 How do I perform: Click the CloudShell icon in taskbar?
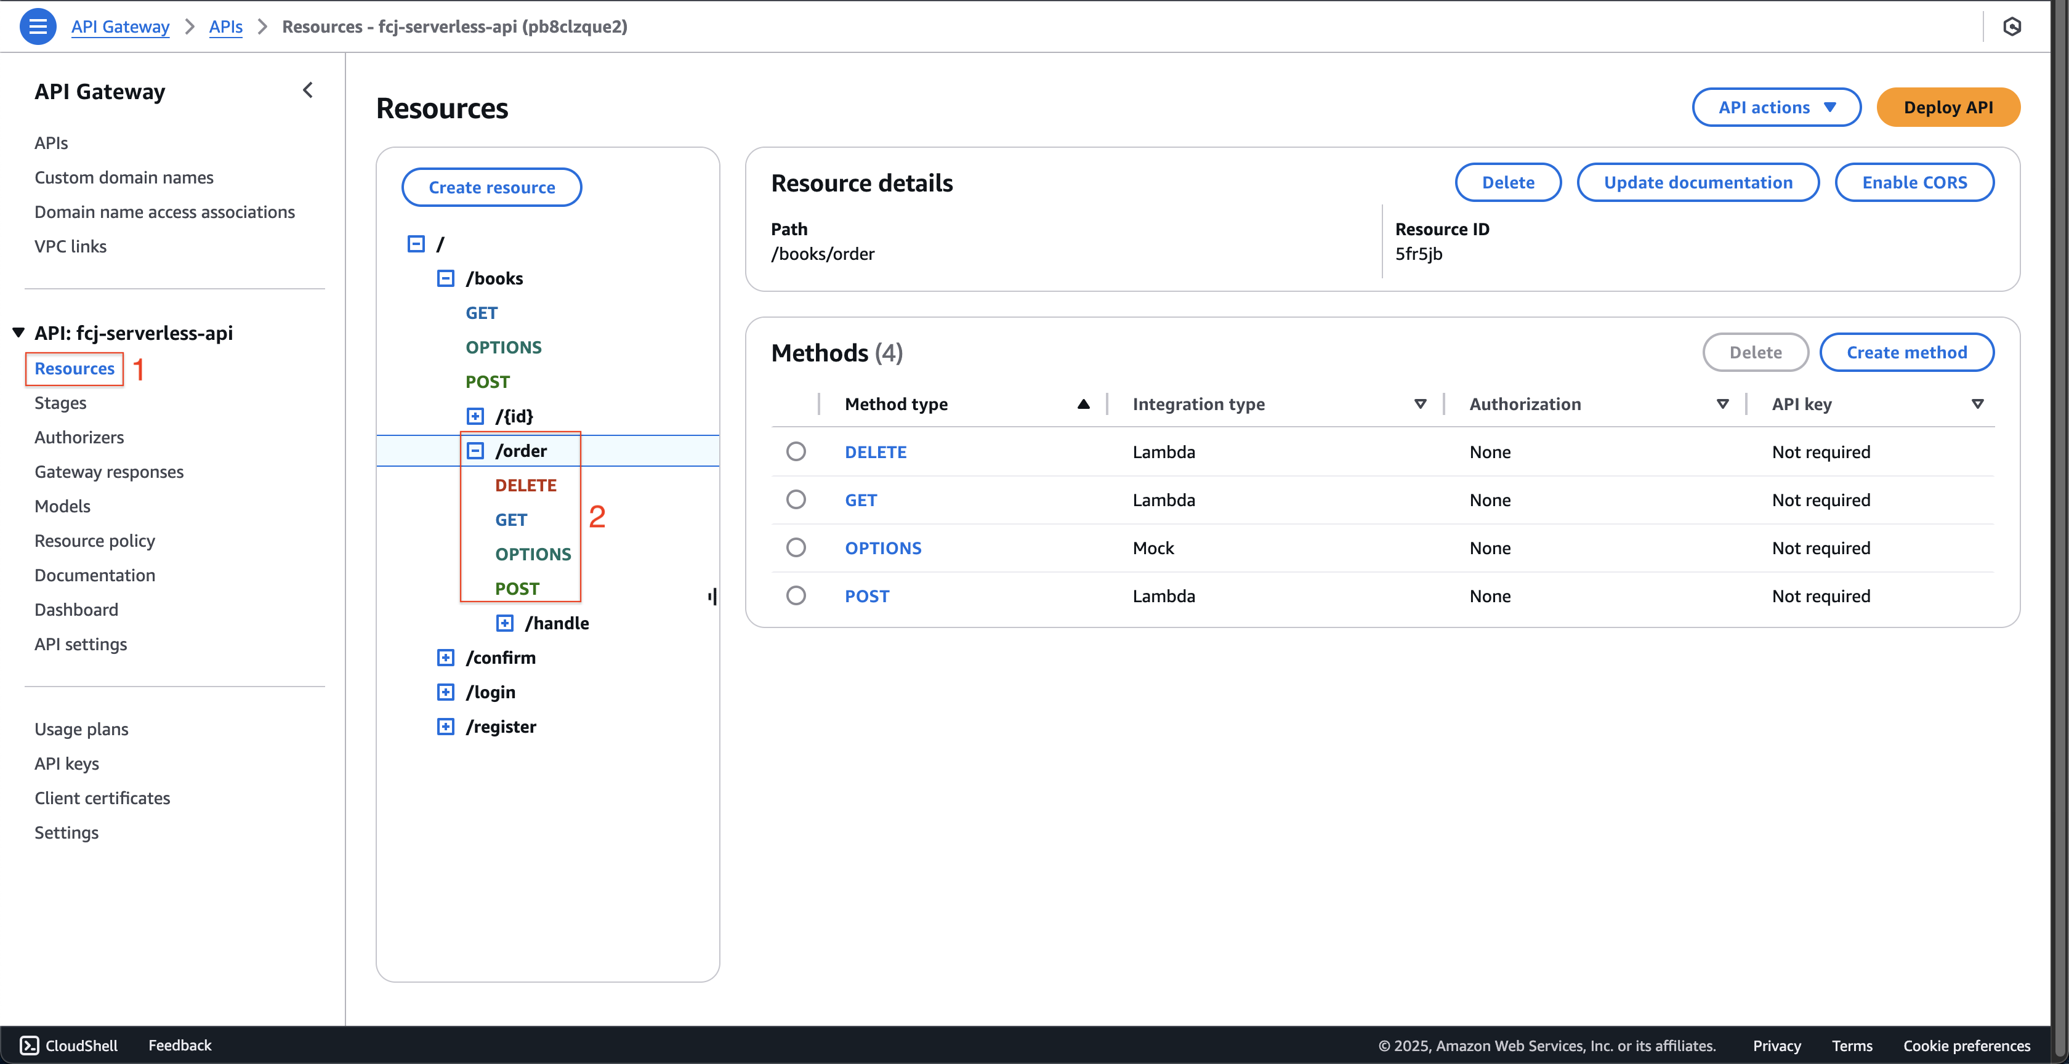(27, 1045)
